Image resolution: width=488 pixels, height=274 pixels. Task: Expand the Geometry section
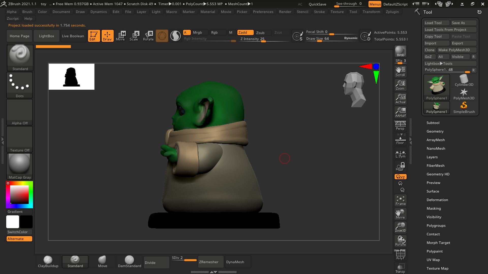435,131
